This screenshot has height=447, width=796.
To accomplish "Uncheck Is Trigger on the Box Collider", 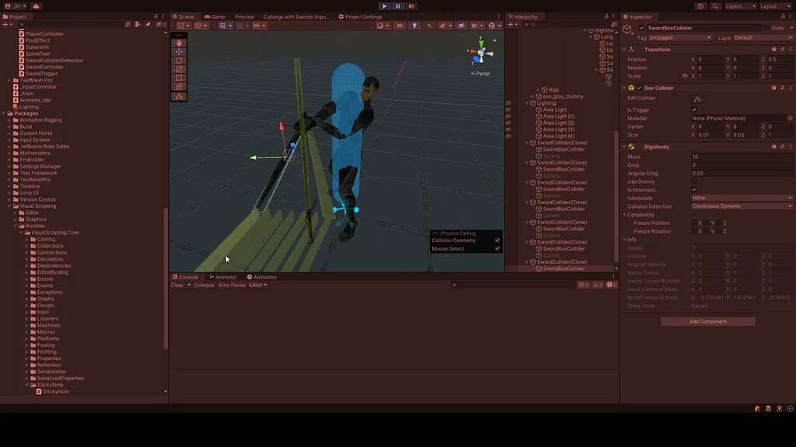I will click(694, 109).
